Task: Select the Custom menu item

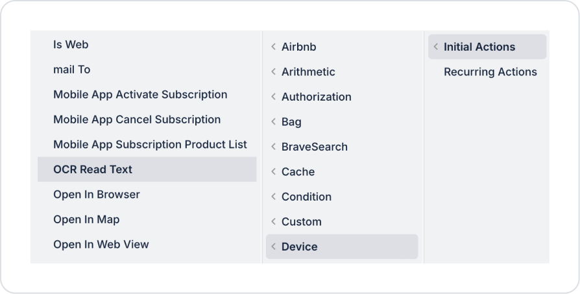Action: click(301, 222)
